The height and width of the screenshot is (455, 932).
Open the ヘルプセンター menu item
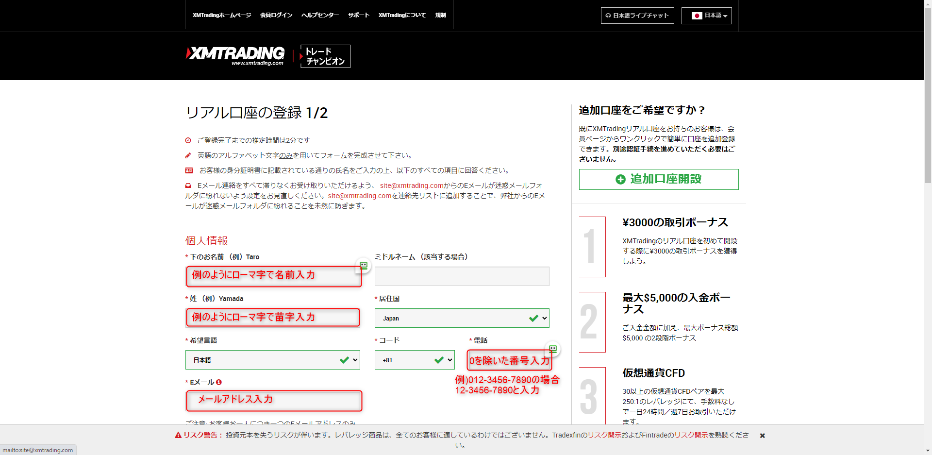pyautogui.click(x=320, y=15)
